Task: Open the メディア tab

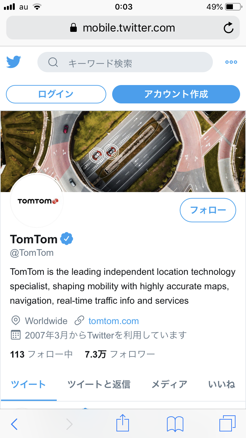Action: point(169,384)
